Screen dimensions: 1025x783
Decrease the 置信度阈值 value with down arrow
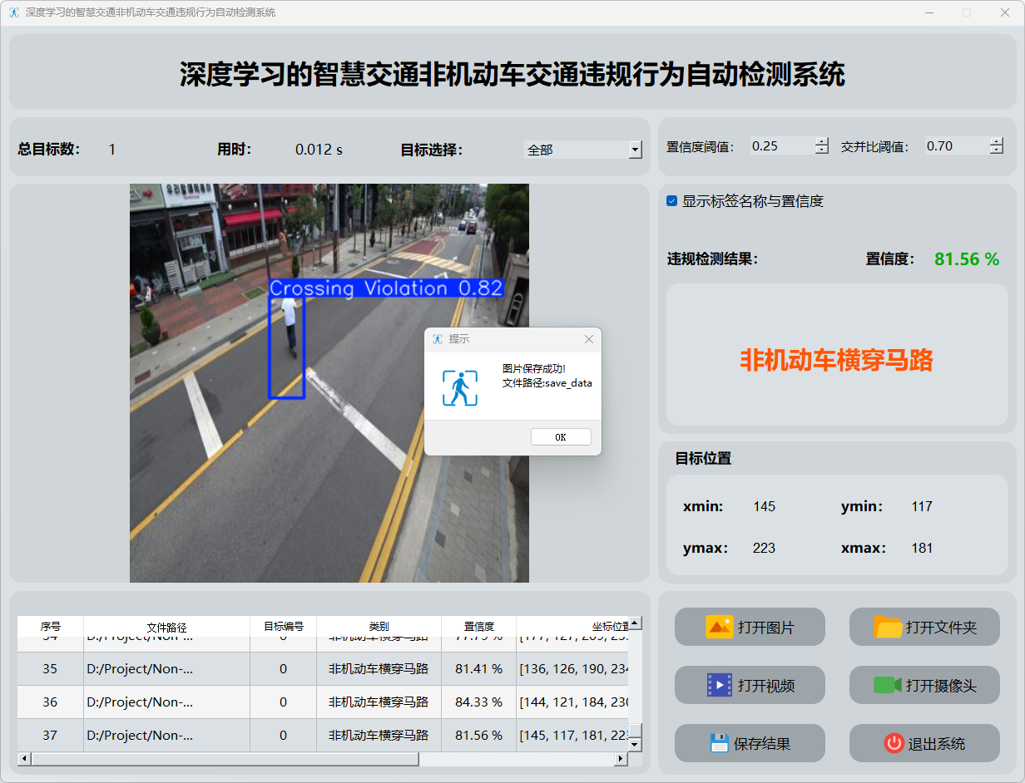(822, 150)
